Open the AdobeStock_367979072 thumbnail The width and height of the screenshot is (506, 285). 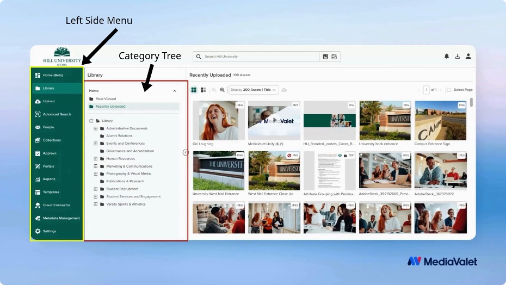click(441, 171)
